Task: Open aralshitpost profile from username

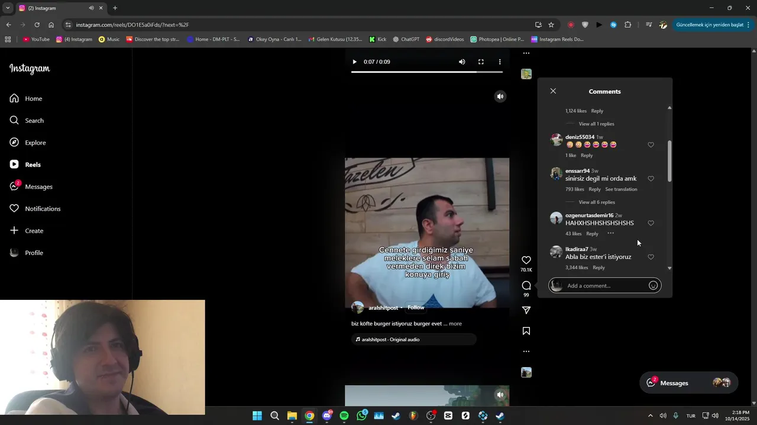Action: (383, 308)
